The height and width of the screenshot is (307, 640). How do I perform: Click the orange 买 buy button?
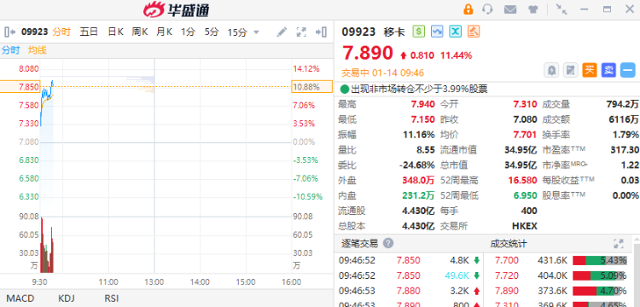tap(590, 70)
